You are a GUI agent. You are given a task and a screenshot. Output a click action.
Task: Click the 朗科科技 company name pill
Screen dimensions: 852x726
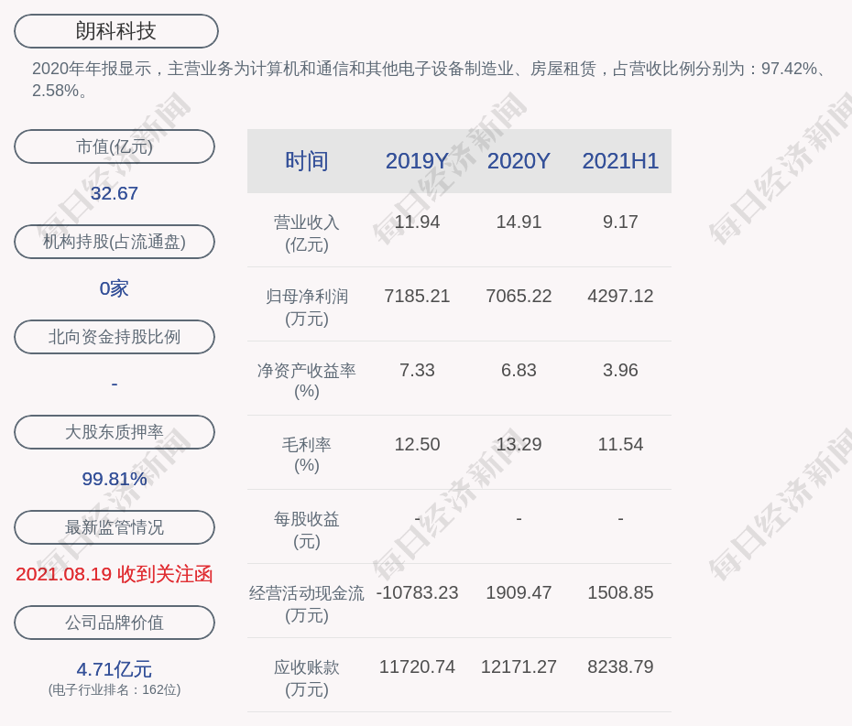click(x=116, y=31)
